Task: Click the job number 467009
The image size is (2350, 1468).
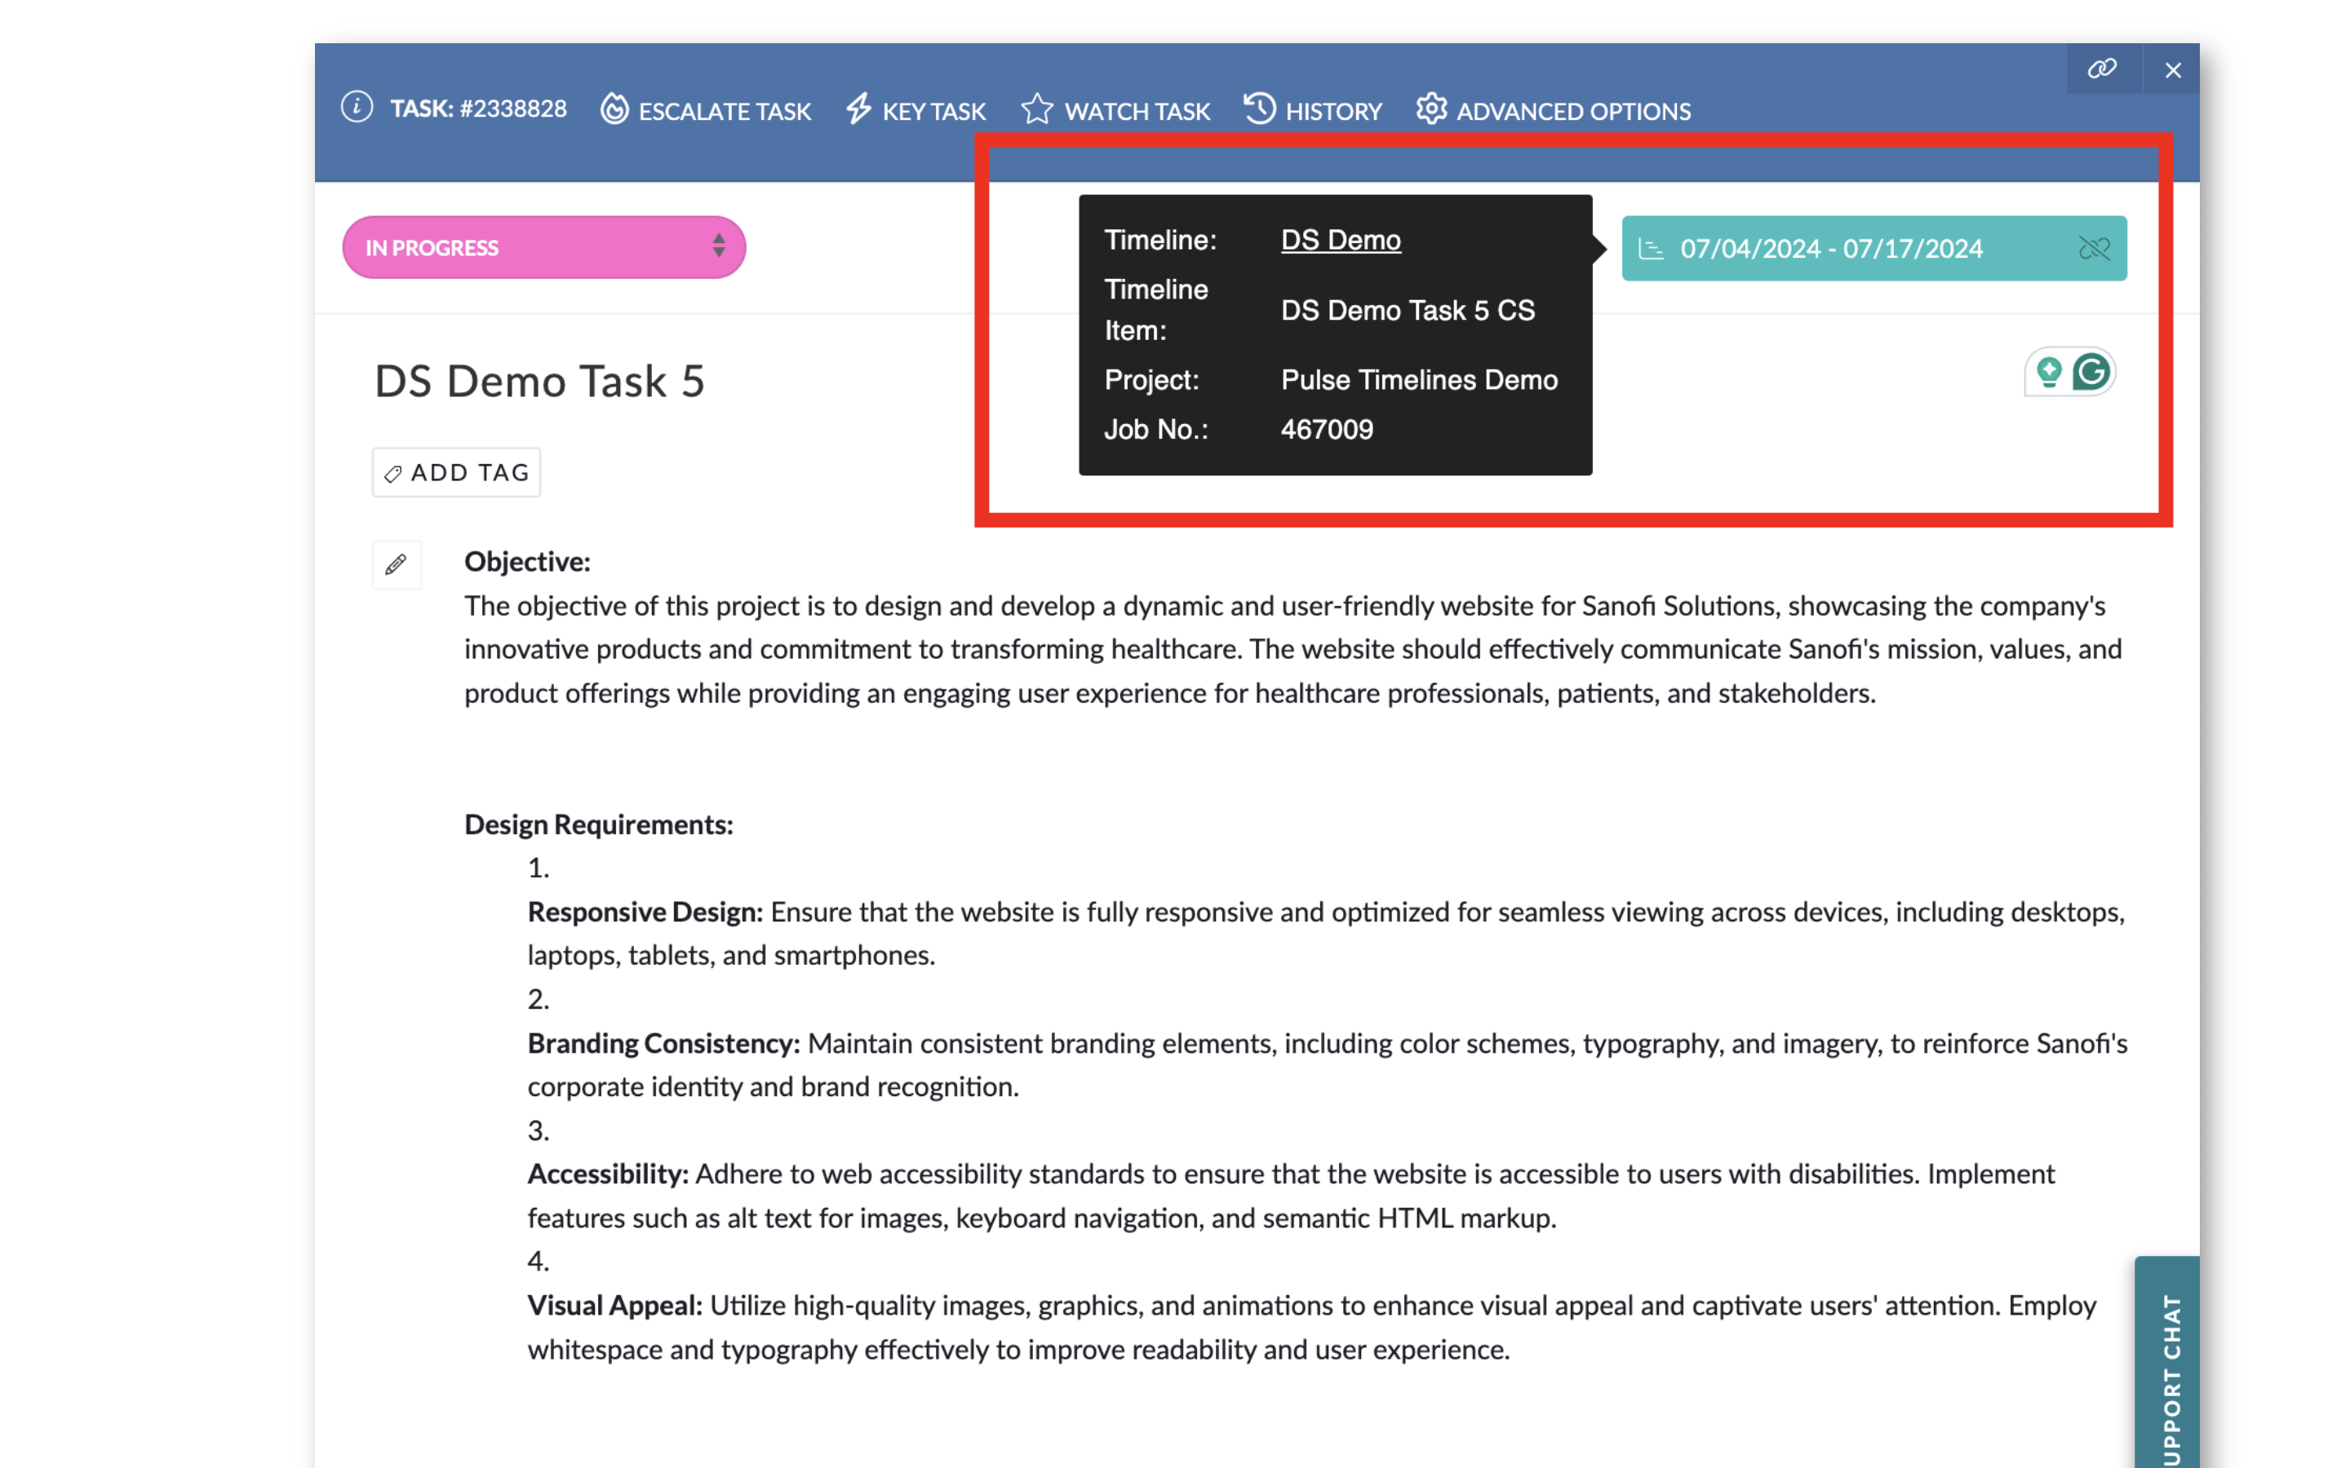Action: pos(1327,429)
